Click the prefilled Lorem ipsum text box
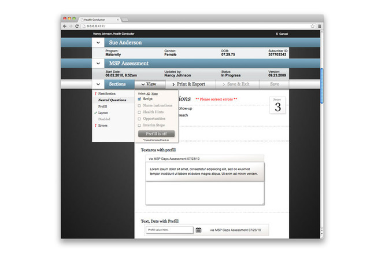Screen dimensions: 385x257 205,172
